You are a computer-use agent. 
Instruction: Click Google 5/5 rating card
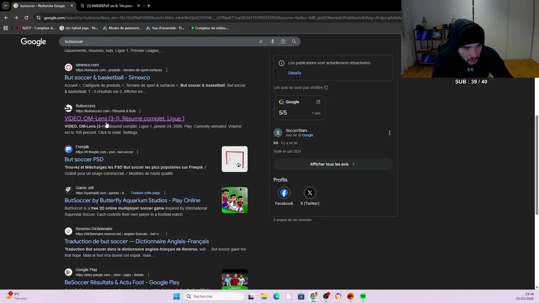(x=299, y=108)
